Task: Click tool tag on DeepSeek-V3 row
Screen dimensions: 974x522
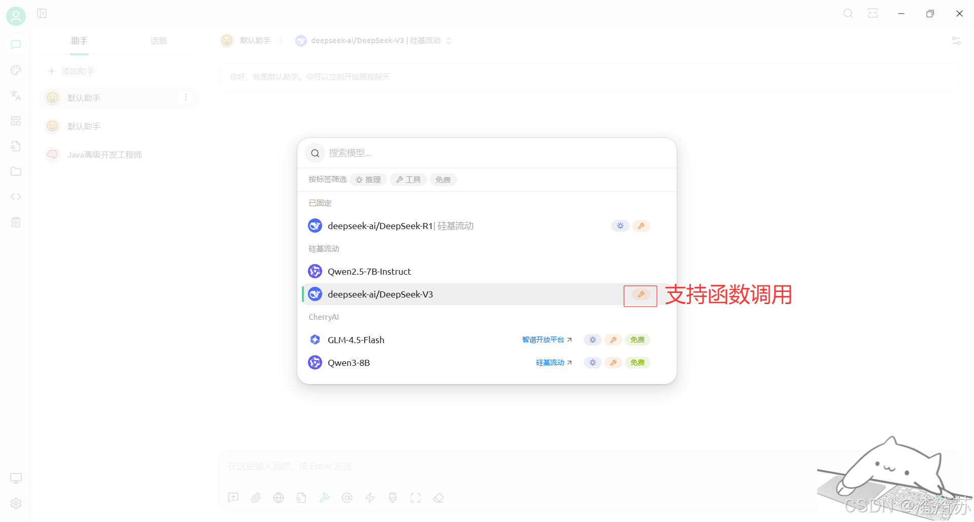Action: (x=641, y=294)
